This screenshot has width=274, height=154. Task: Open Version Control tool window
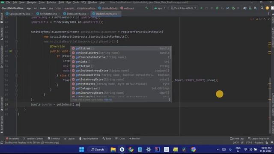33,139
